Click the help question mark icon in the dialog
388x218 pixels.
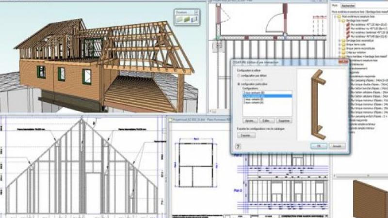[x=238, y=145]
